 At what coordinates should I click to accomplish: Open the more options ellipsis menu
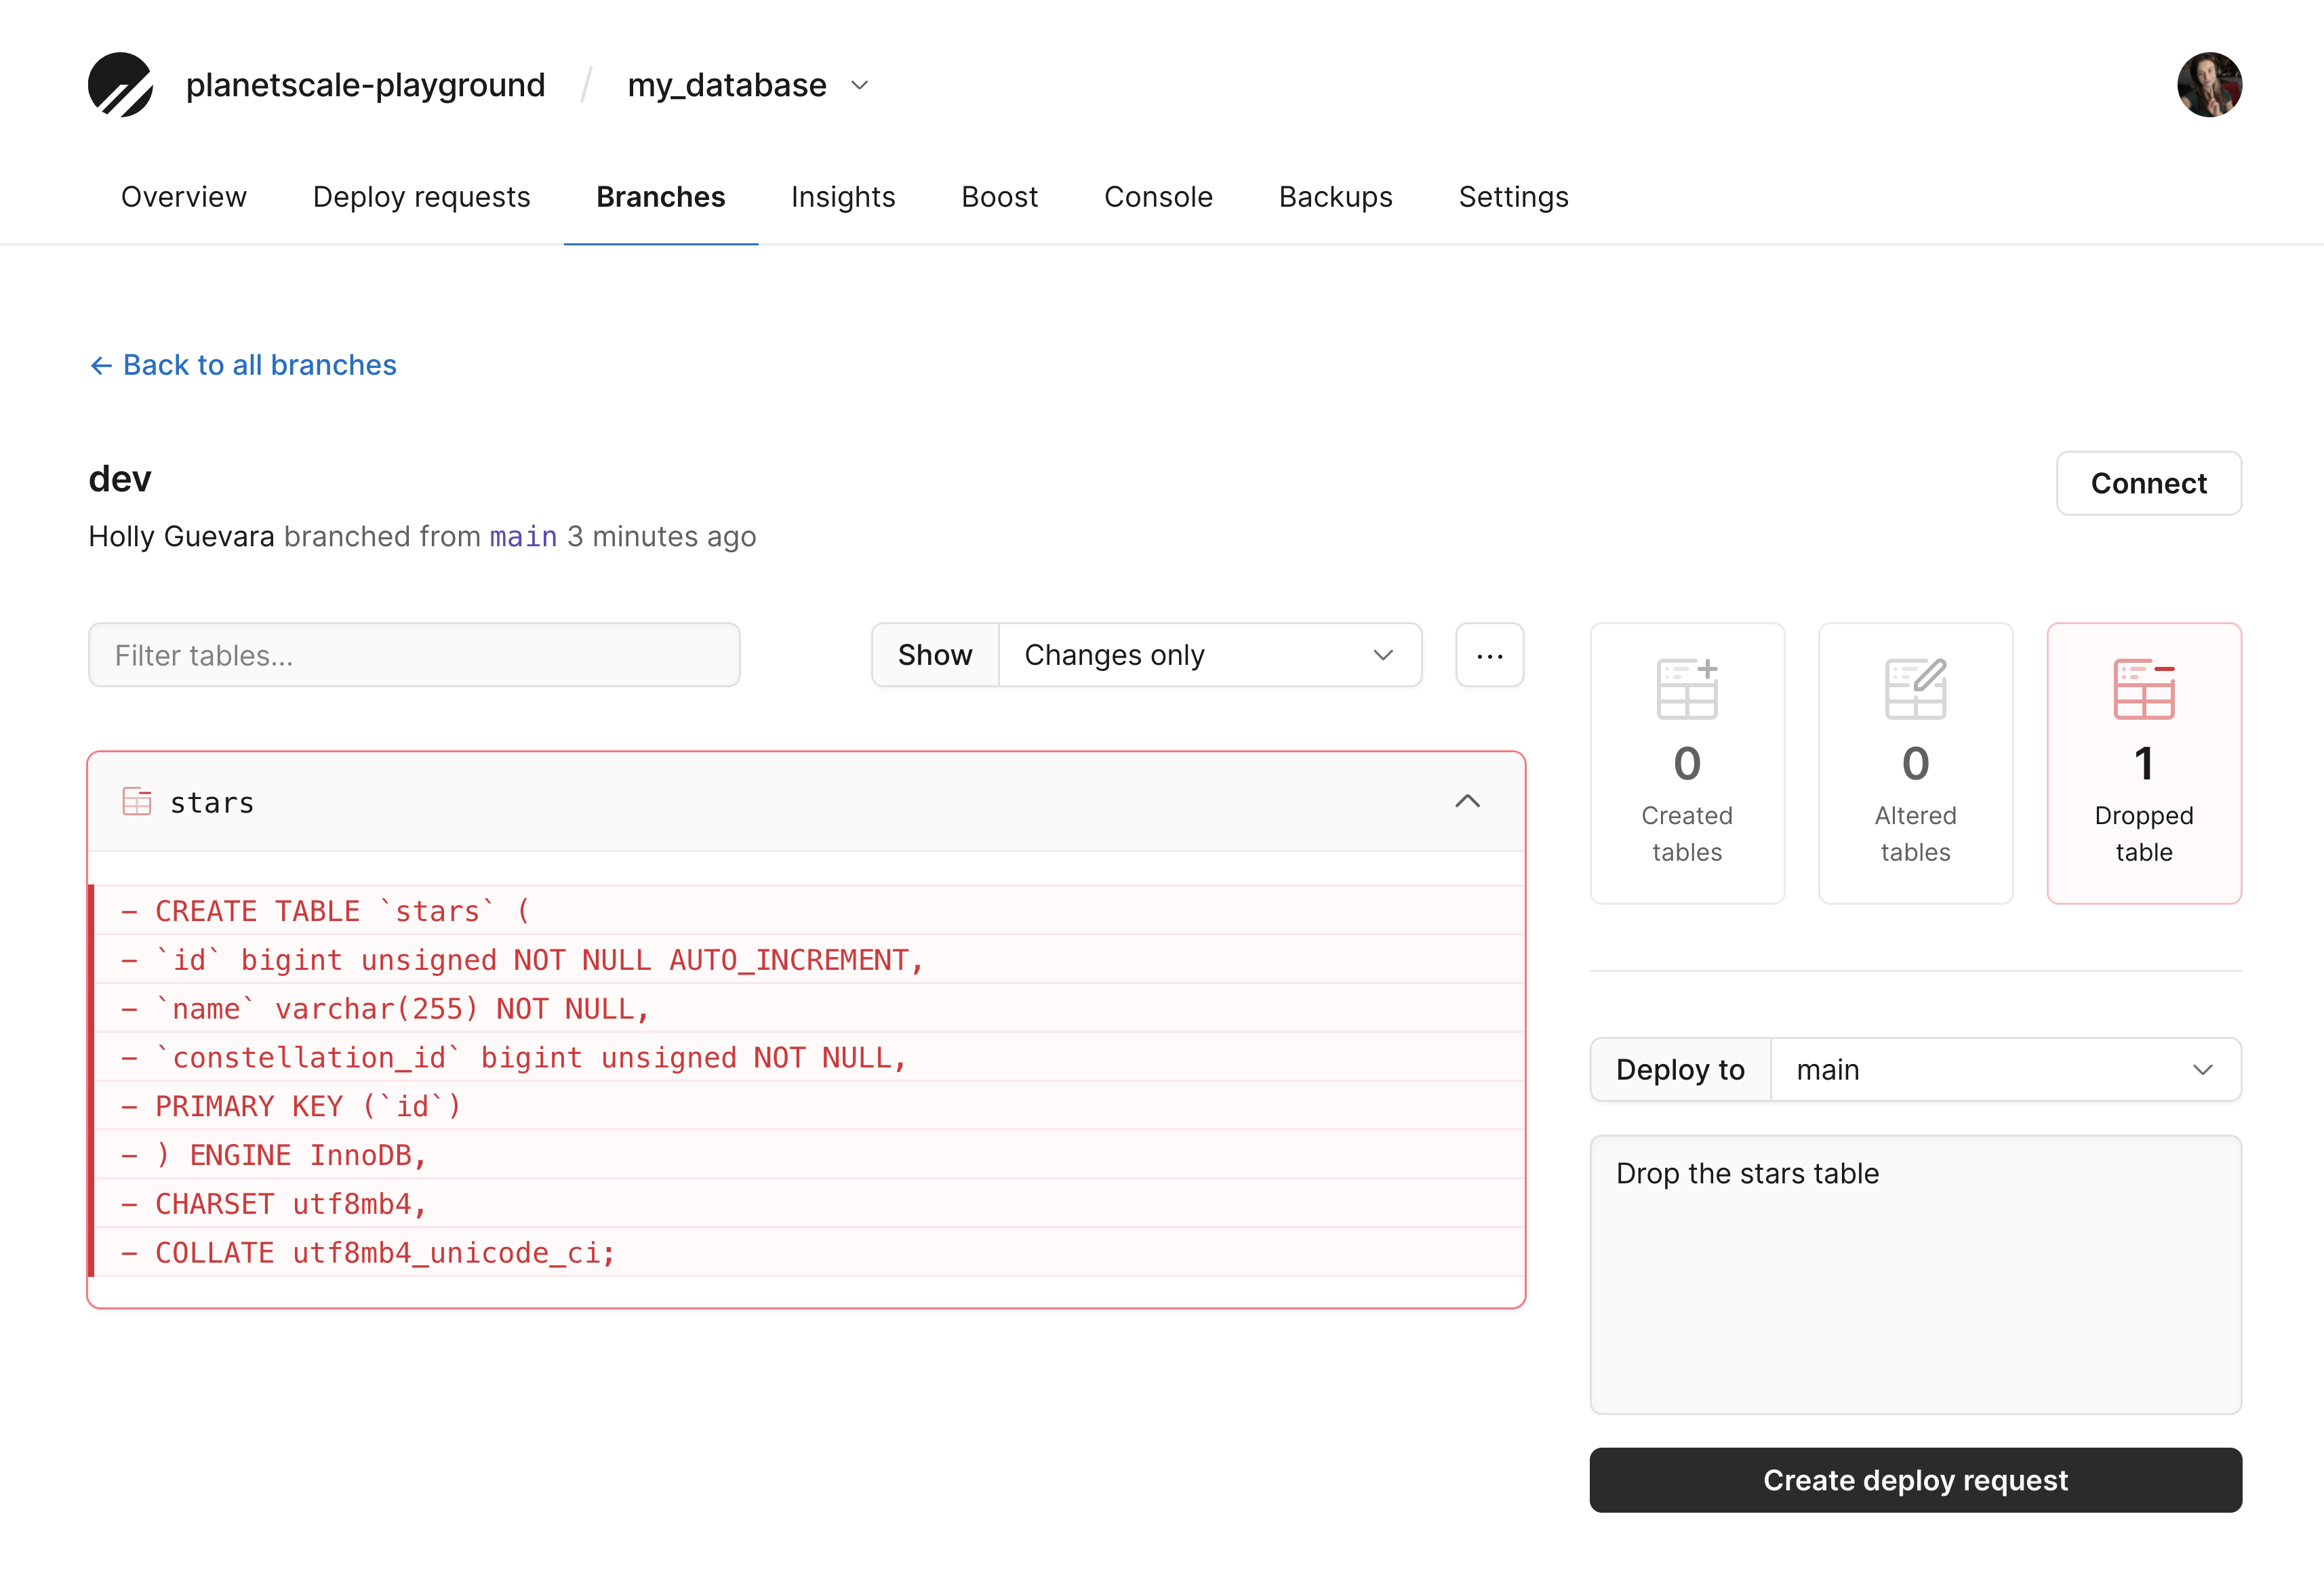coord(1489,655)
